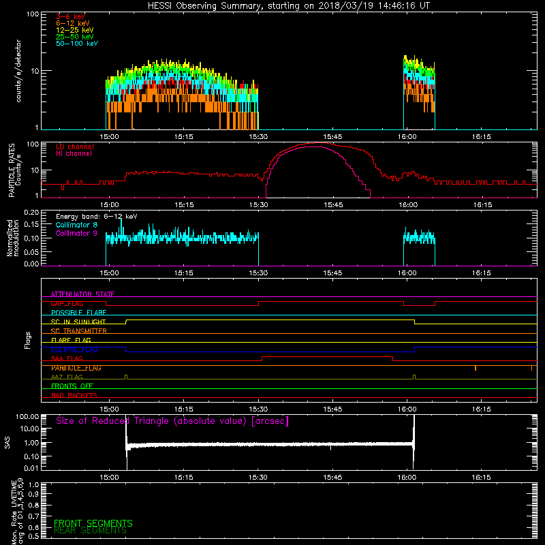Select the orange '6-12 keV' legend entry
The image size is (545, 545).
point(73,23)
